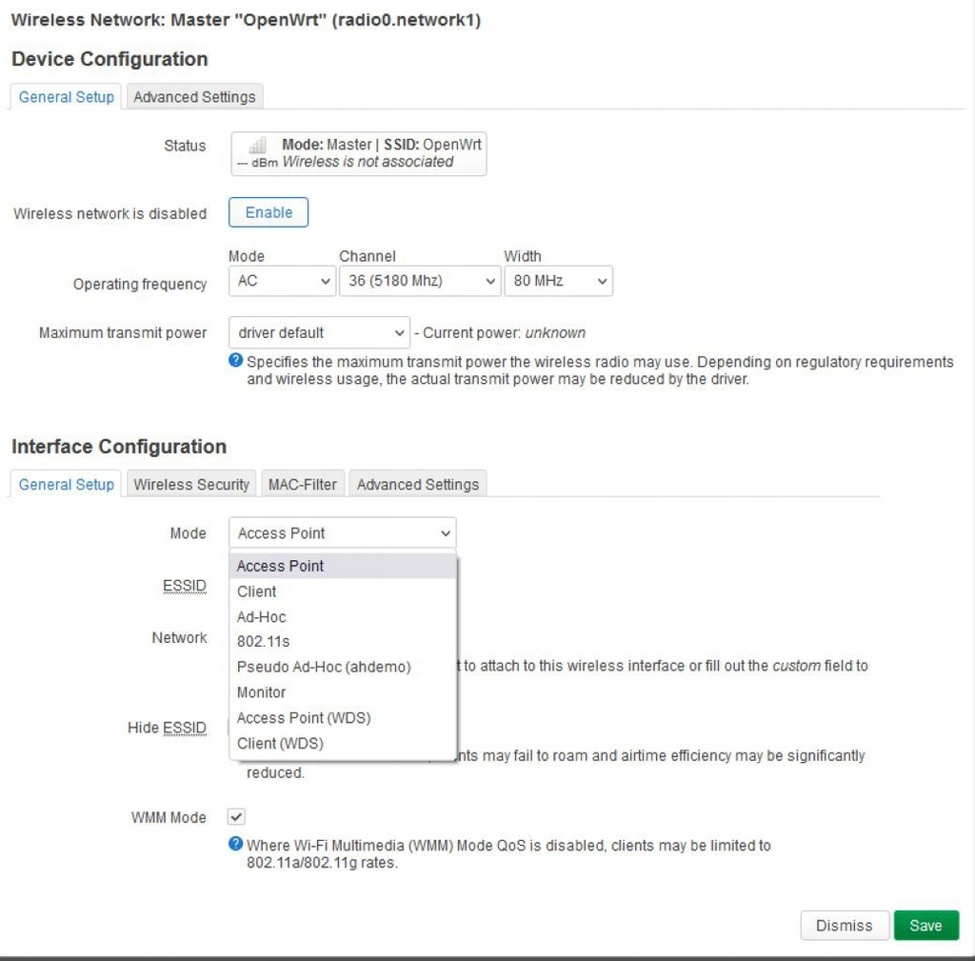
Task: Toggle the WMM Mode checkbox
Action: click(x=236, y=816)
